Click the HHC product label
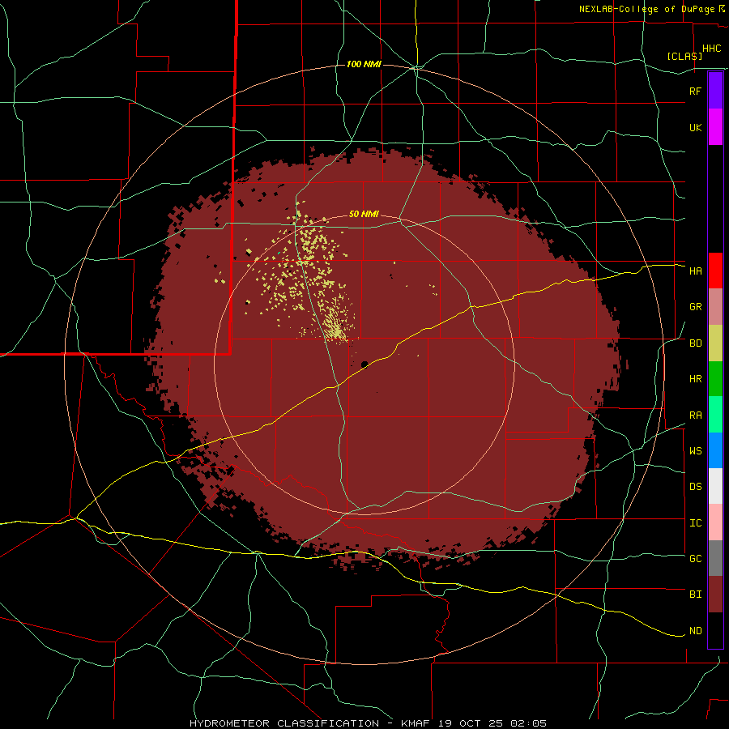Image resolution: width=729 pixels, height=729 pixels. coord(711,49)
